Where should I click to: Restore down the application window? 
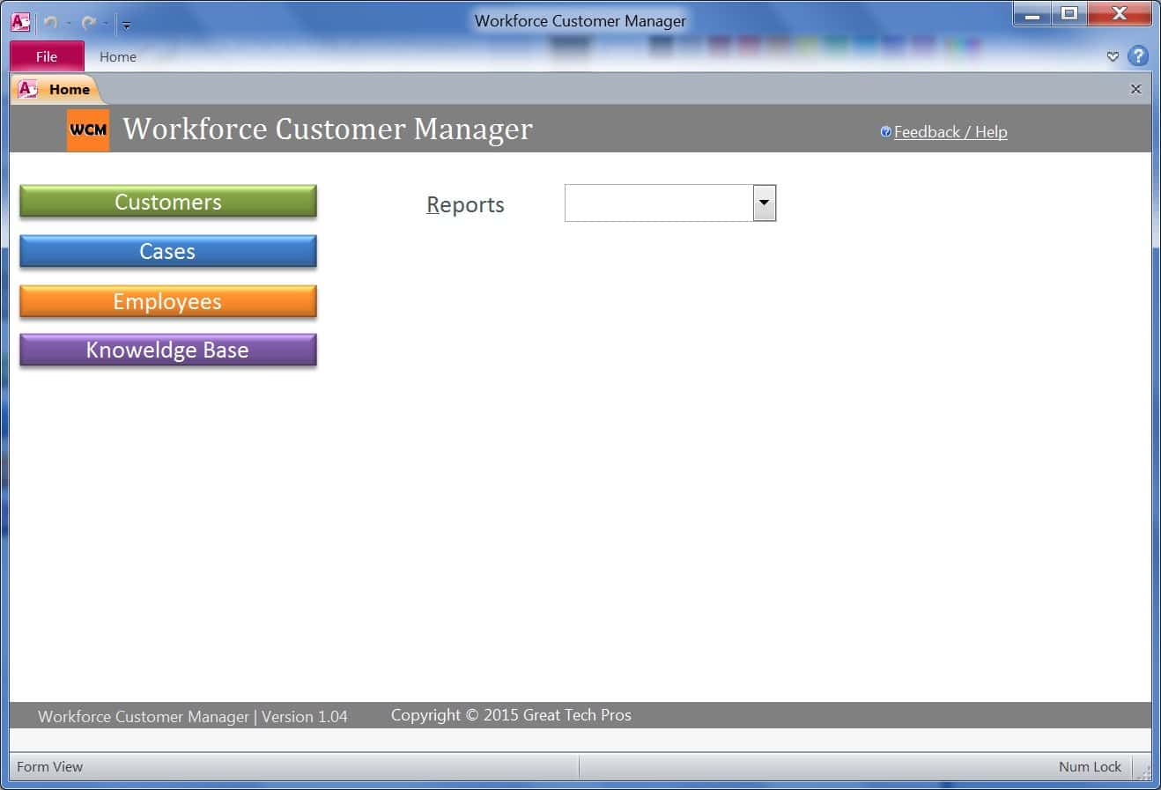click(x=1069, y=14)
